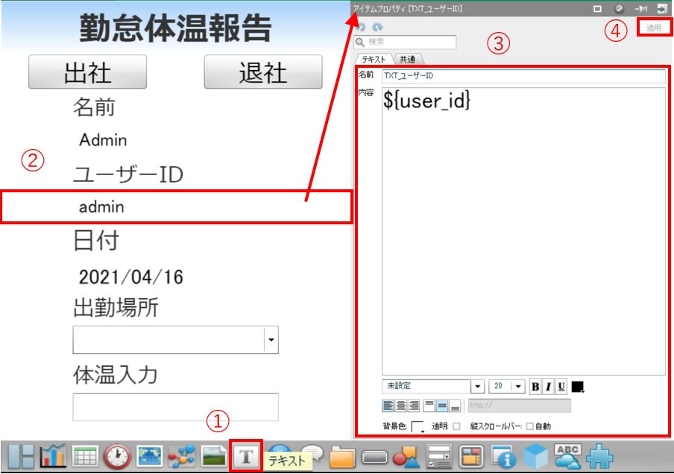Switch to the 共通 tab
This screenshot has height=474, width=674.
point(407,59)
